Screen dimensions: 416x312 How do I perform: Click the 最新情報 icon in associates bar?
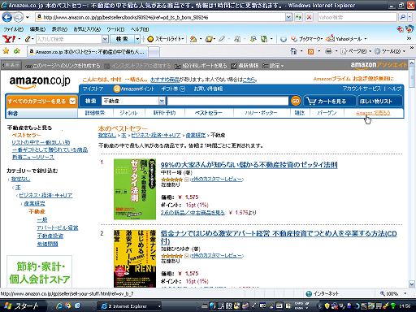point(234,66)
